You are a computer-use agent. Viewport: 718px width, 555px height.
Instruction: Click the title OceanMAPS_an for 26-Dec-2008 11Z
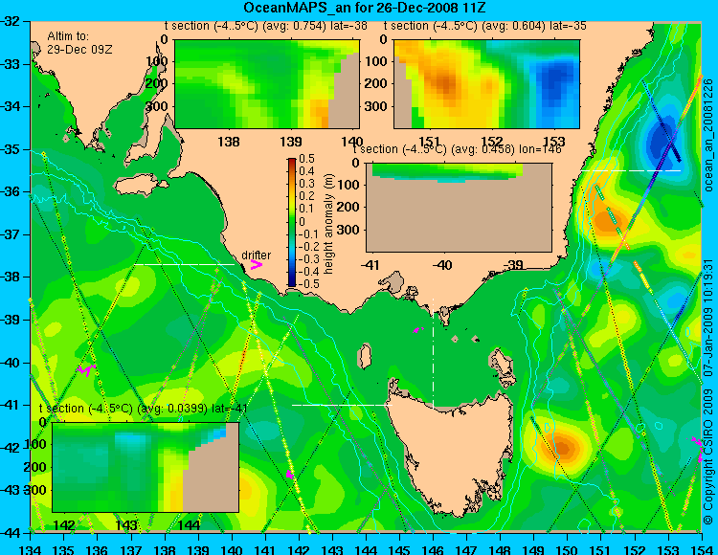coord(365,8)
